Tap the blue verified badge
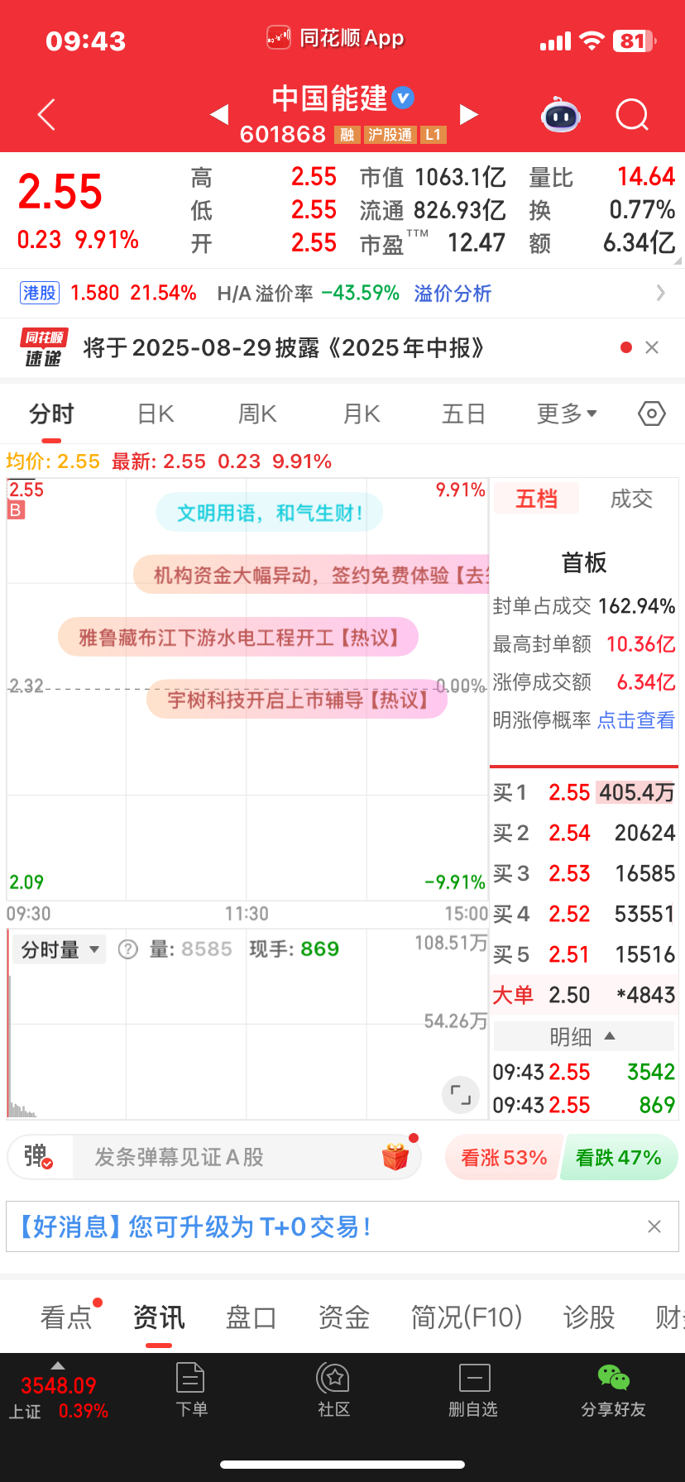 coord(403,98)
